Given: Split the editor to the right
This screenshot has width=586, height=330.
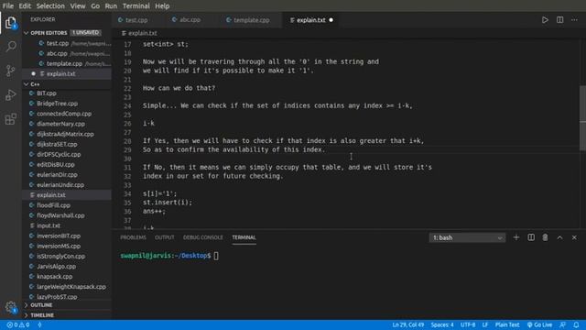Looking at the screenshot, I should 559,20.
